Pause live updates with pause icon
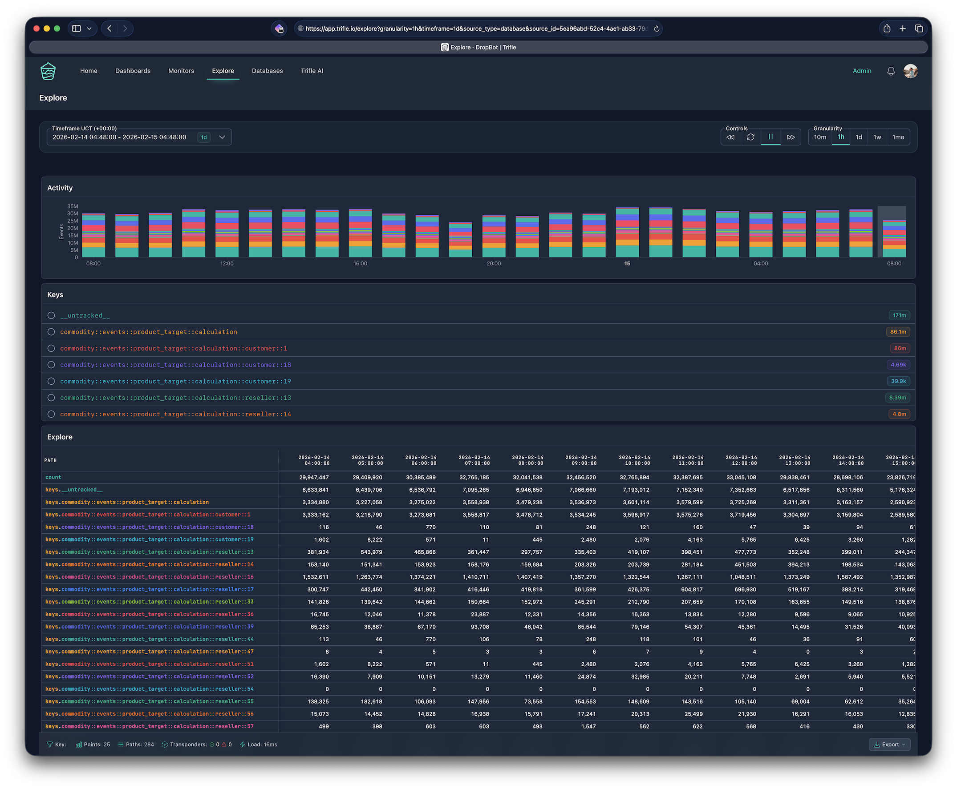 (770, 137)
